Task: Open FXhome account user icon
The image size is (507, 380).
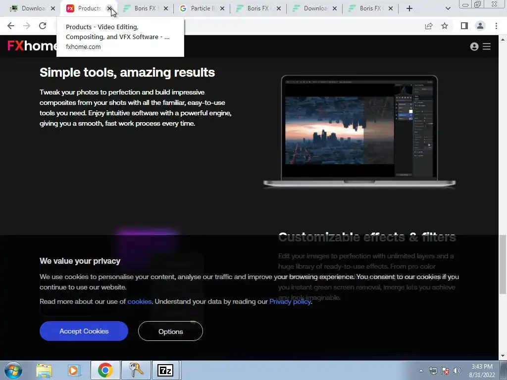Action: [474, 47]
